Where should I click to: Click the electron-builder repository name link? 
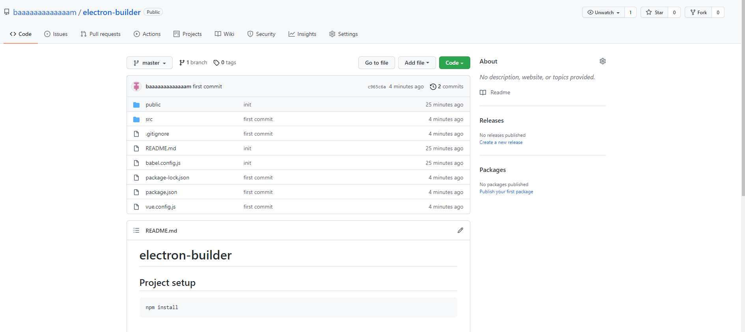pyautogui.click(x=112, y=12)
